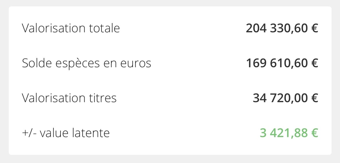Click the "Valorisation titres" label
340x163 pixels.
click(69, 98)
